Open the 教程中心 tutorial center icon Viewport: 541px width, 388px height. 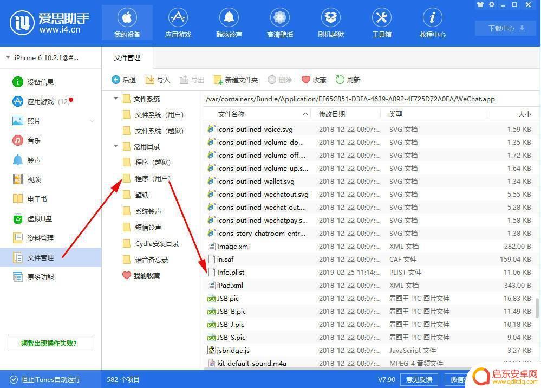(x=432, y=23)
